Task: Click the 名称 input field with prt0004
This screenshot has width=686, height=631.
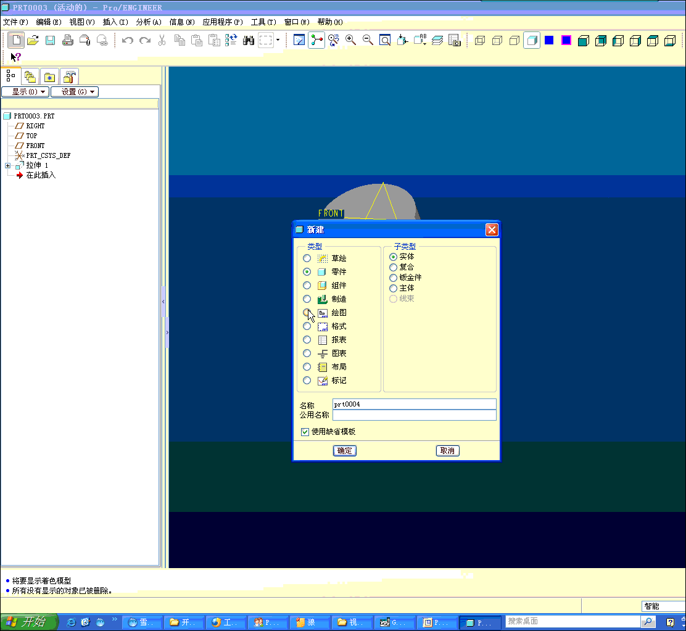Action: tap(415, 405)
